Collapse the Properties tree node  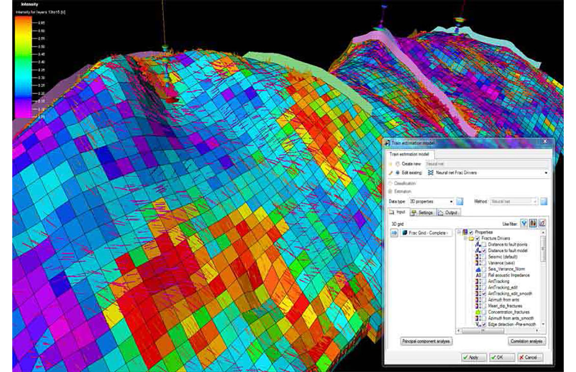[x=459, y=232]
